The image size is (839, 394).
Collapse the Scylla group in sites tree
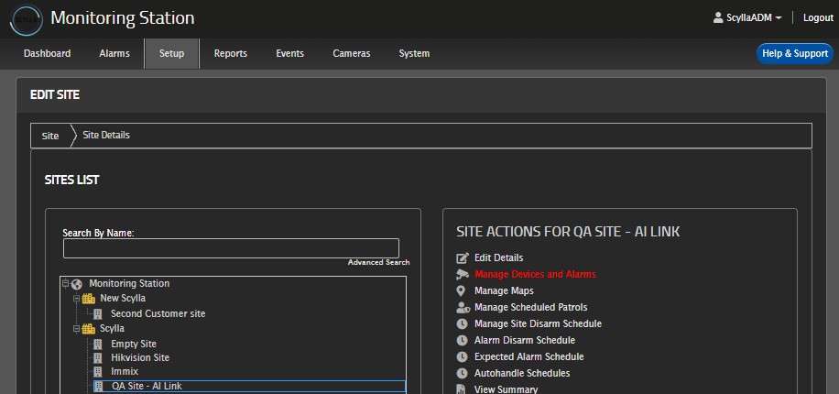[x=77, y=329]
